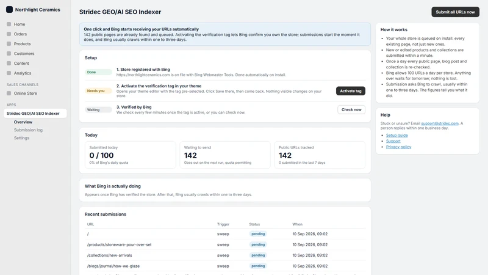Open the Overview sub-page
Image resolution: width=488 pixels, height=275 pixels.
click(x=23, y=122)
